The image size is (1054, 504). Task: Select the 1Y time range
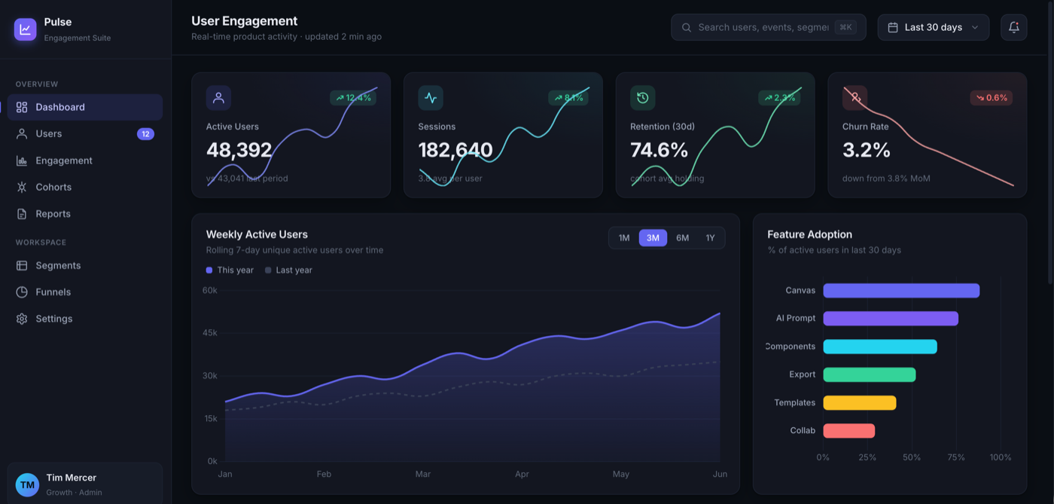pyautogui.click(x=710, y=238)
